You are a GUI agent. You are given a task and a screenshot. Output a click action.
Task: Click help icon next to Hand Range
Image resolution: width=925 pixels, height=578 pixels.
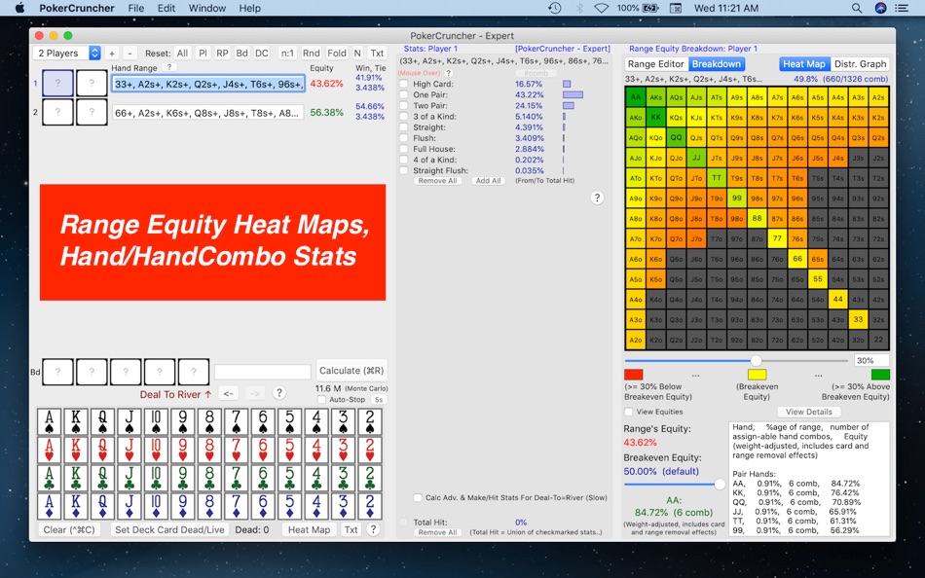point(169,68)
